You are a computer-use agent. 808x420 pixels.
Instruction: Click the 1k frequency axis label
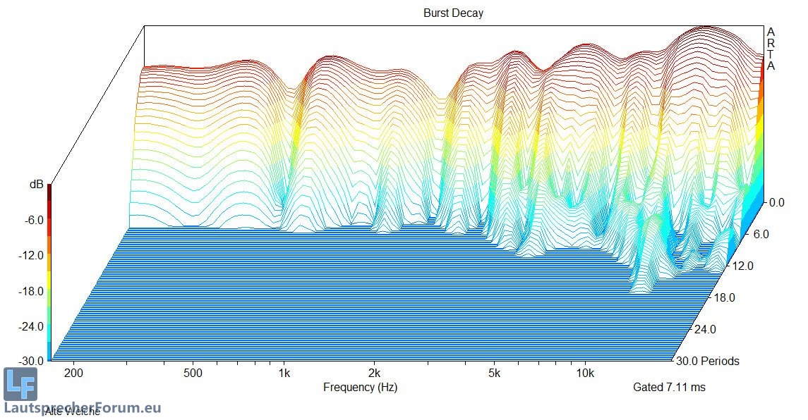(x=284, y=372)
